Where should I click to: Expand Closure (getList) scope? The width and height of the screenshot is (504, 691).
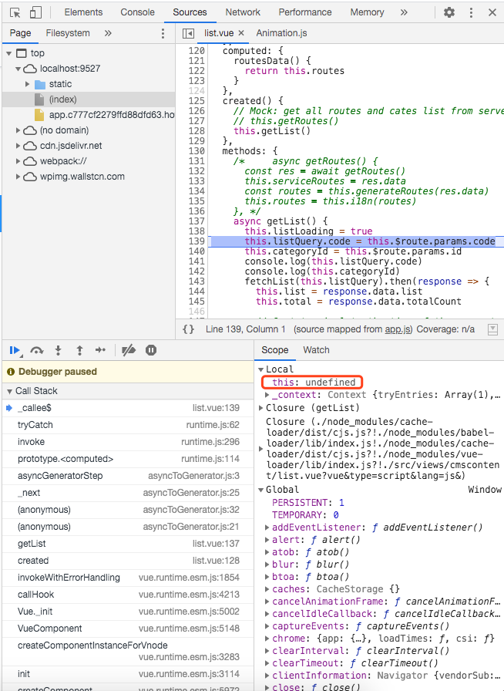coord(261,408)
